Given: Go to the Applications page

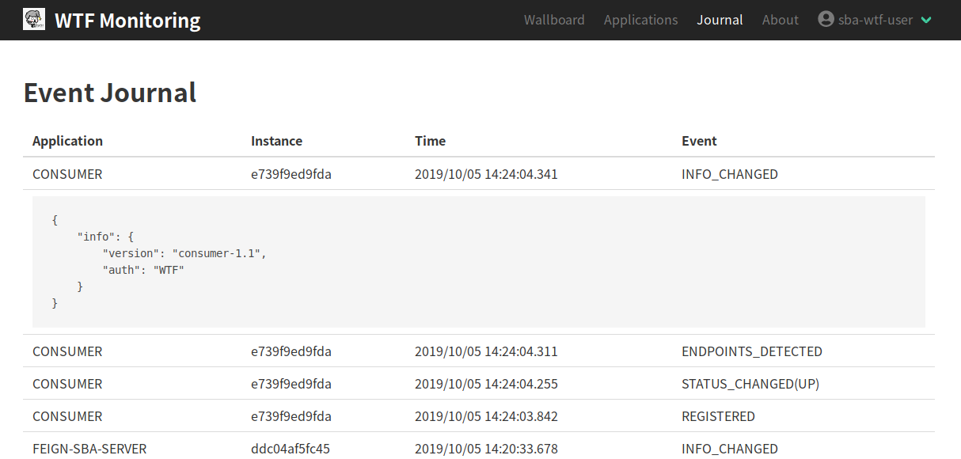Looking at the screenshot, I should [640, 20].
